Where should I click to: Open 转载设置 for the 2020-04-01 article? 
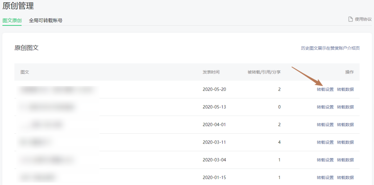tap(325, 125)
